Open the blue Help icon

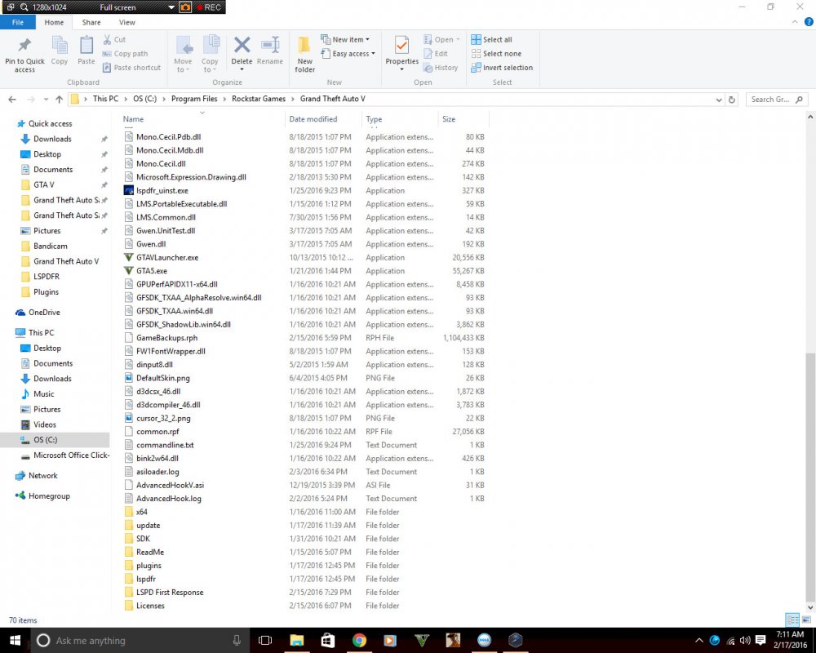click(x=809, y=22)
